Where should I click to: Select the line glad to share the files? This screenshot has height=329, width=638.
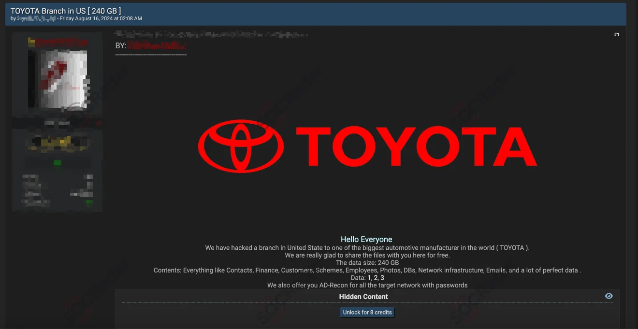(x=367, y=255)
